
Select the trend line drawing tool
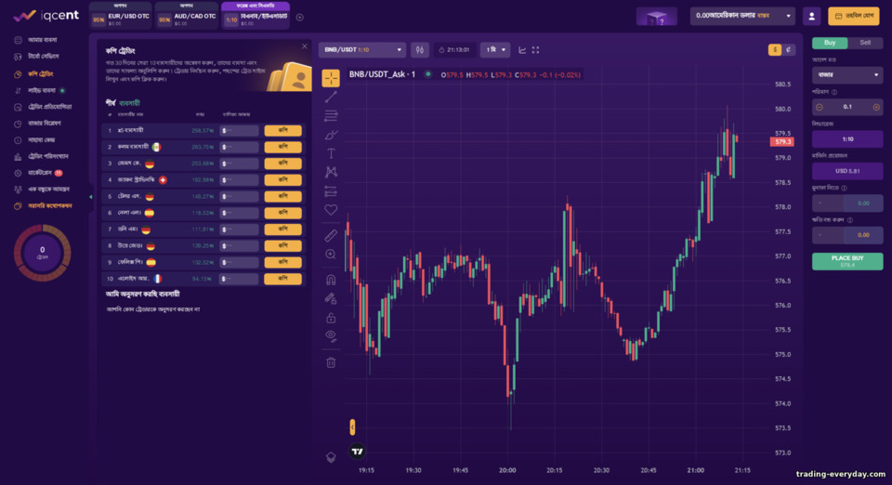coord(331,98)
